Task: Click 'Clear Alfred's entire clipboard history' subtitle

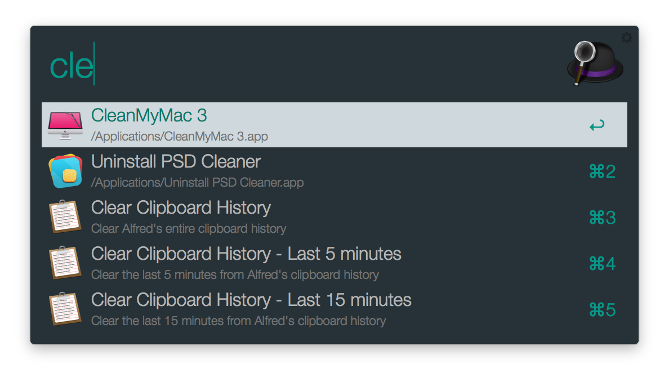Action: point(189,229)
